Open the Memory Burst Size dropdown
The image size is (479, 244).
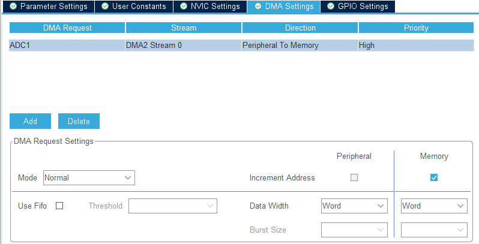(x=434, y=230)
